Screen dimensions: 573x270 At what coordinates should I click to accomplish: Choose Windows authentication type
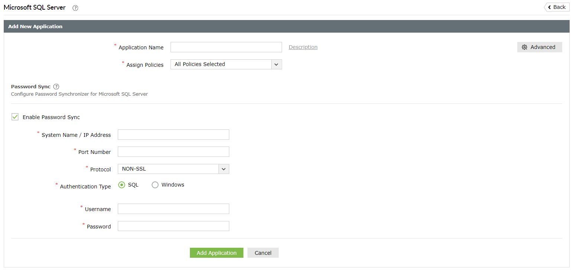[155, 185]
